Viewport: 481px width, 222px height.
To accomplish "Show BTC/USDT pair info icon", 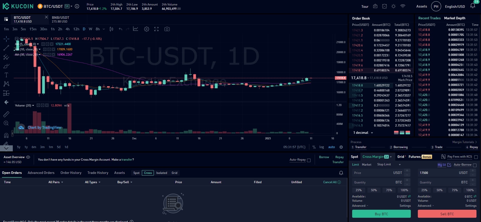I will [x=77, y=6].
